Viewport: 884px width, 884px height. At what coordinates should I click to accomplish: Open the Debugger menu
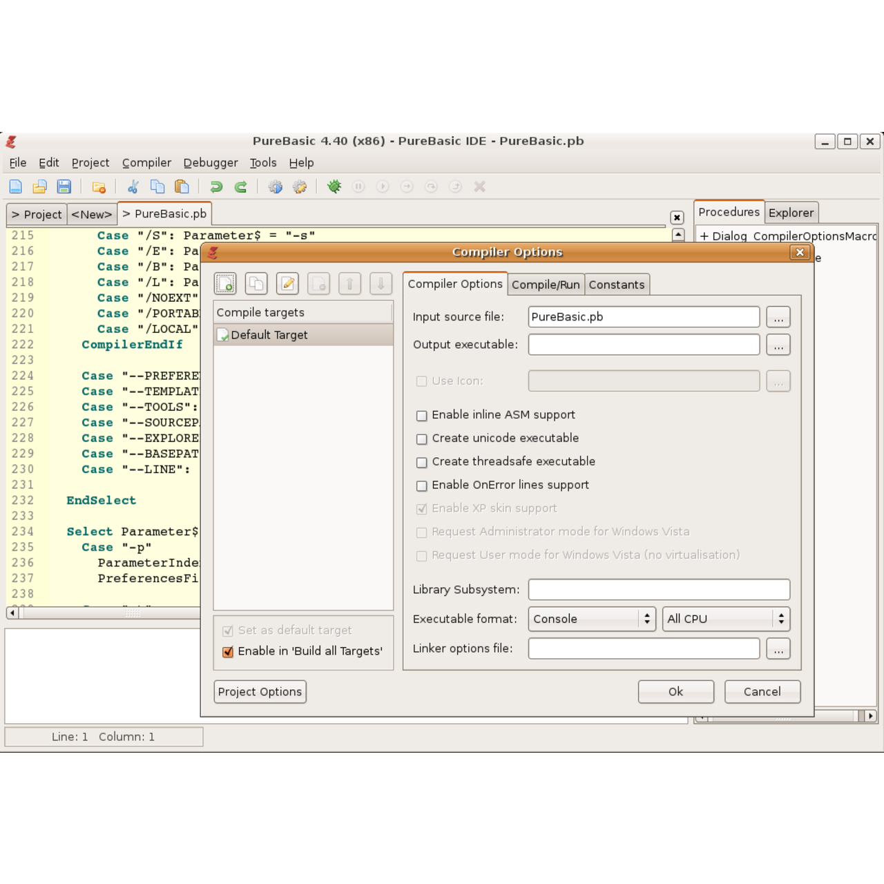211,162
